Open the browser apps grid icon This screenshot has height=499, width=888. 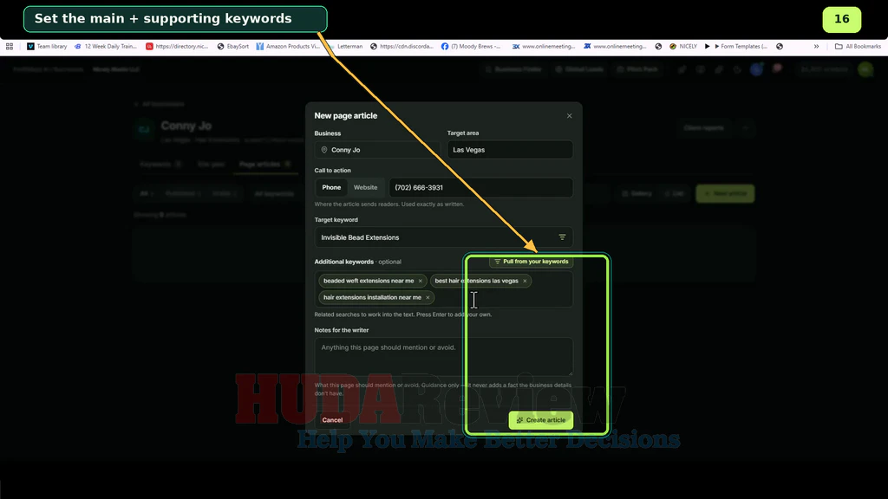(10, 47)
